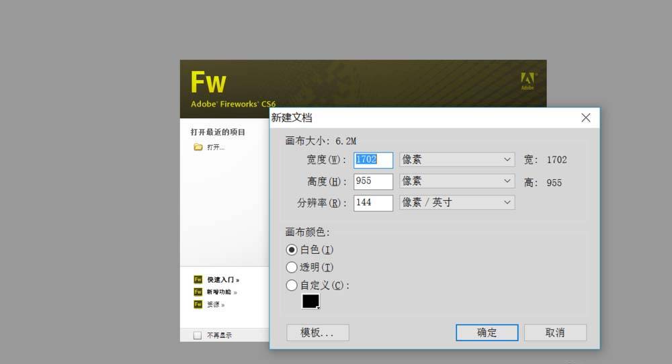Select the 自定义 canvas color option
The image size is (672, 364).
292,285
